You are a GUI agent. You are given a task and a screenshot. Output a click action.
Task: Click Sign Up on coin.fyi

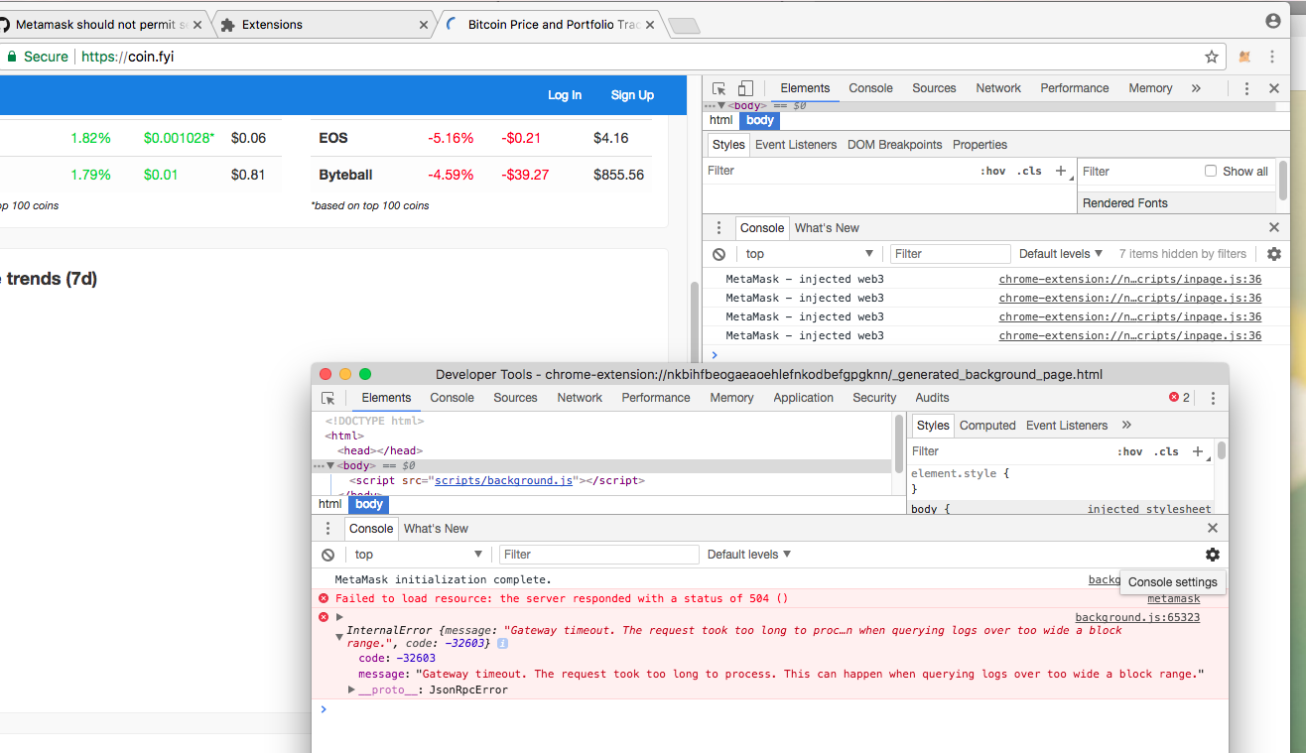click(x=632, y=95)
